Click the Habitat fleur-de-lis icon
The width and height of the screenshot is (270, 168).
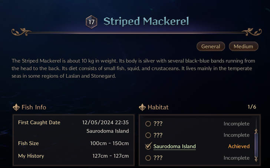(x=142, y=107)
